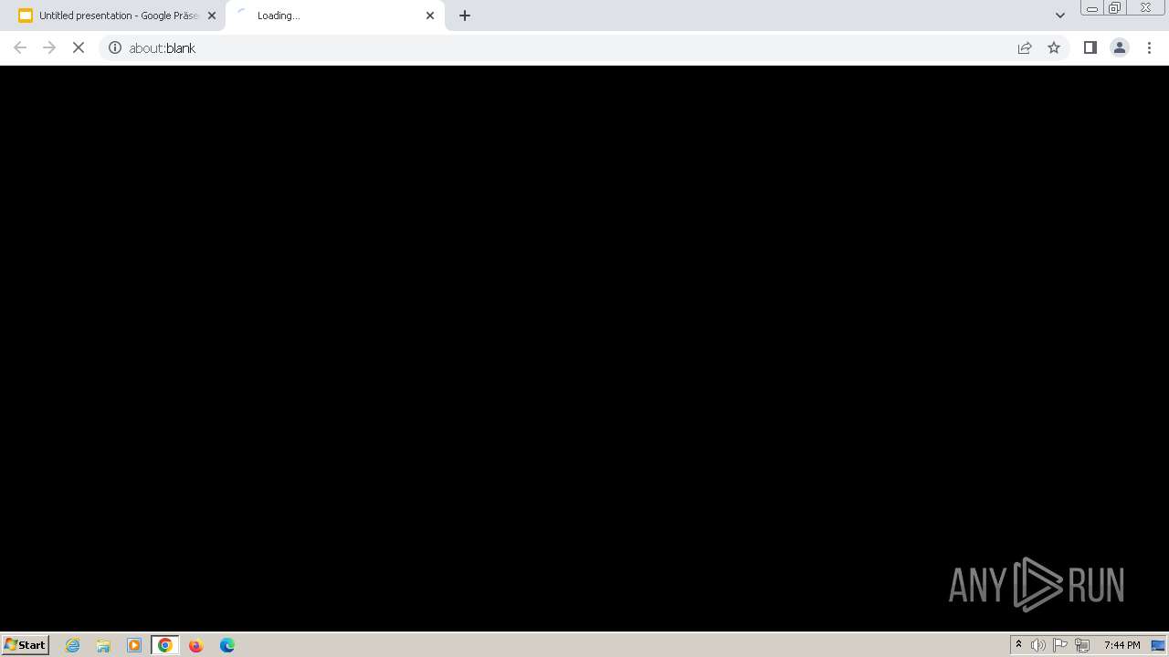1169x657 pixels.
Task: Show hidden system tray icons
Action: coord(1018,645)
